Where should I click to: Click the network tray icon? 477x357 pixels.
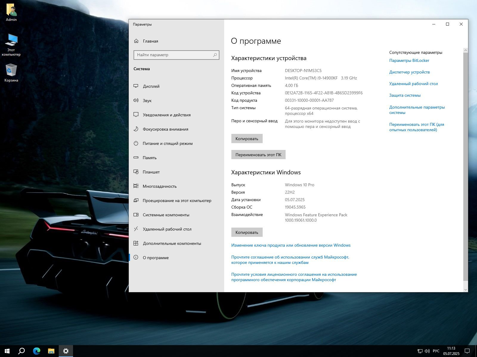[420, 351]
